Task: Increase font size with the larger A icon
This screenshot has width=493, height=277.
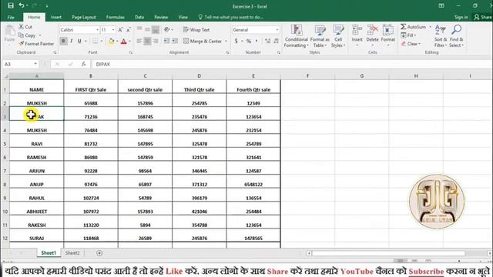Action: coord(120,30)
